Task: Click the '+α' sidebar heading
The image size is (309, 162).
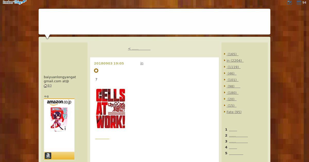Action: click(46, 96)
